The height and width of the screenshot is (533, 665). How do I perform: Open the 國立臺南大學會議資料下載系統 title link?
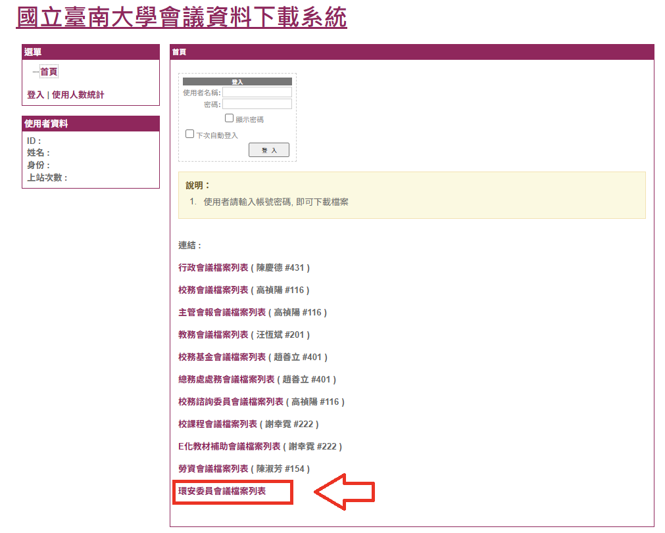click(x=182, y=18)
